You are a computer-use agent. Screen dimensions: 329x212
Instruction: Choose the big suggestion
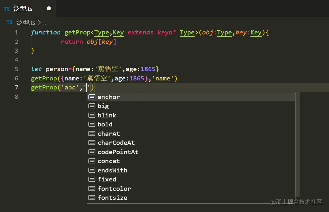coord(191,106)
